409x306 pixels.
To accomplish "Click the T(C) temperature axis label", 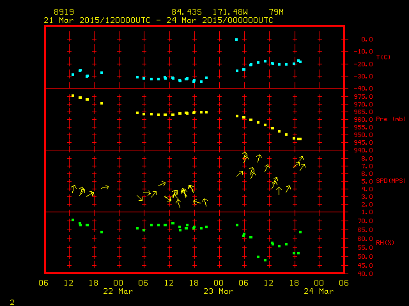I will click(x=383, y=57).
